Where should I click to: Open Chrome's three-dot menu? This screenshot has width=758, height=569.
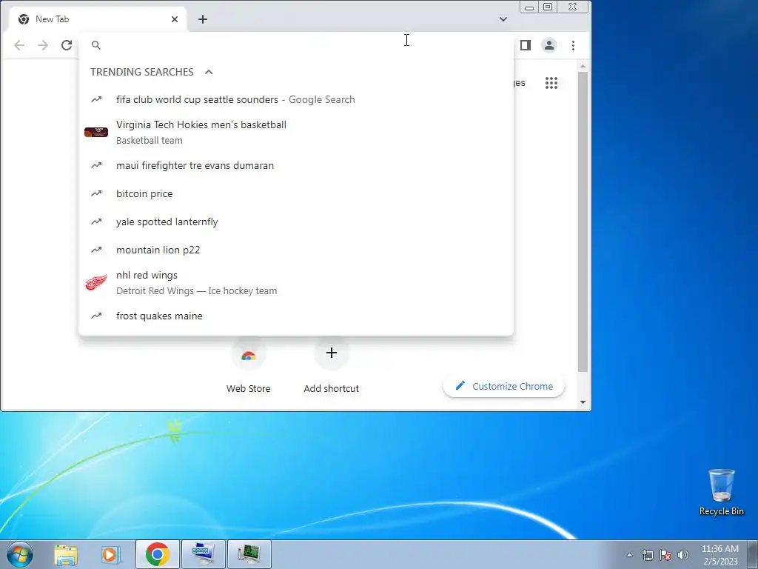point(574,45)
